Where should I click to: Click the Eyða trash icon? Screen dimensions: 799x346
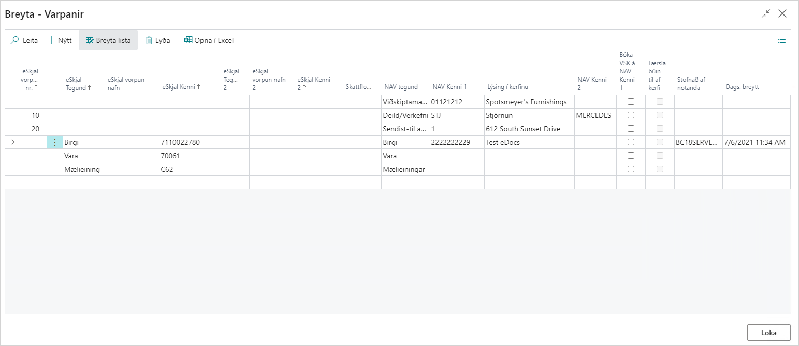point(149,40)
